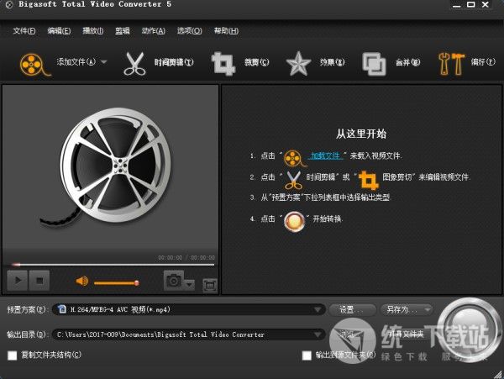This screenshot has width=504, height=379.
Task: Click the 加载文件 hyperlink in the guide
Action: click(x=324, y=155)
